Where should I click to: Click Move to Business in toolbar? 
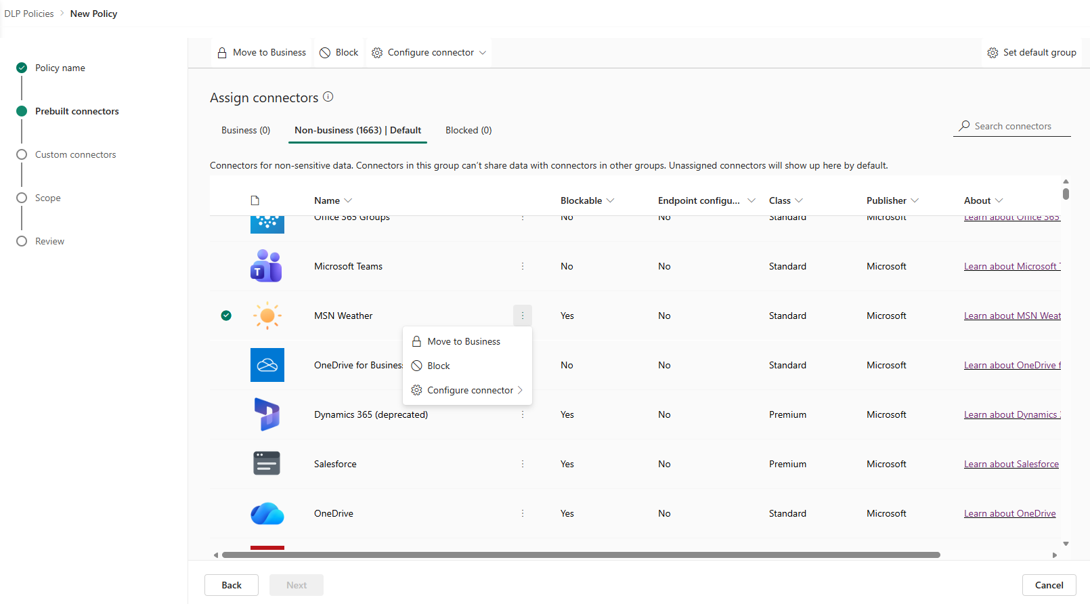click(x=261, y=52)
